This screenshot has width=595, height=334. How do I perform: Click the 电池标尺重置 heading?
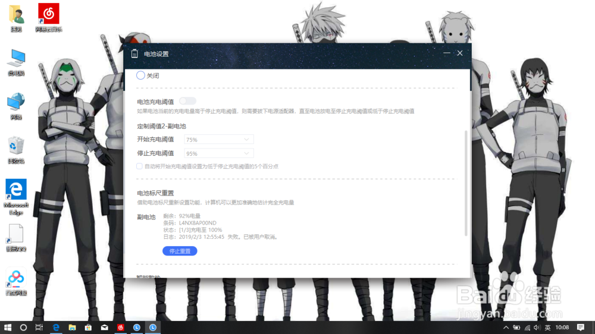pyautogui.click(x=155, y=193)
